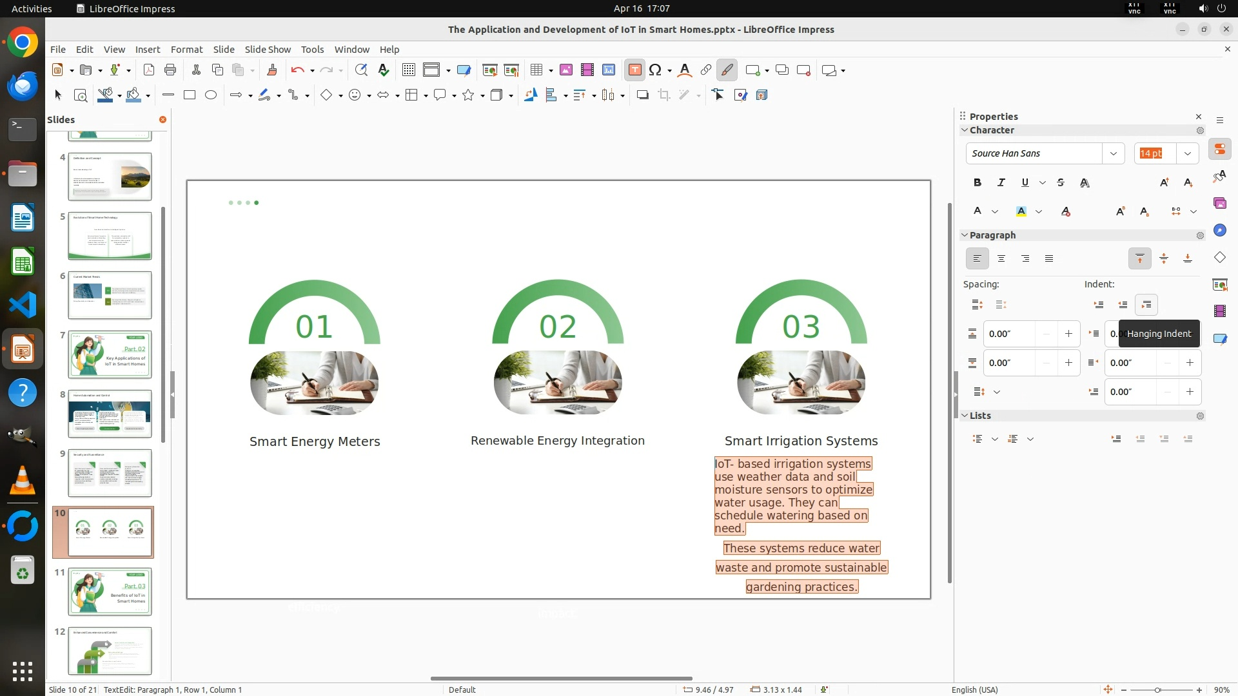Image resolution: width=1238 pixels, height=696 pixels.
Task: Toggle Italic formatting button
Action: pos(1001,183)
